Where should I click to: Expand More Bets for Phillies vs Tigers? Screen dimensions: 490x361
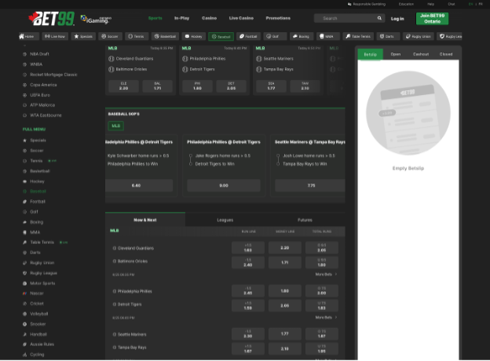(325, 317)
